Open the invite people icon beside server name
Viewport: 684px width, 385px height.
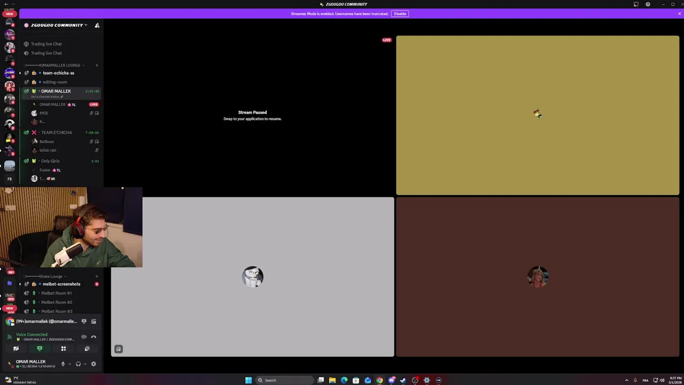[x=97, y=25]
